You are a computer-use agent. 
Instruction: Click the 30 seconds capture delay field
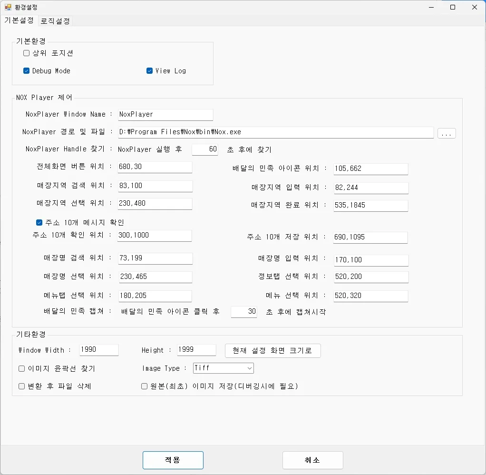[x=244, y=311]
